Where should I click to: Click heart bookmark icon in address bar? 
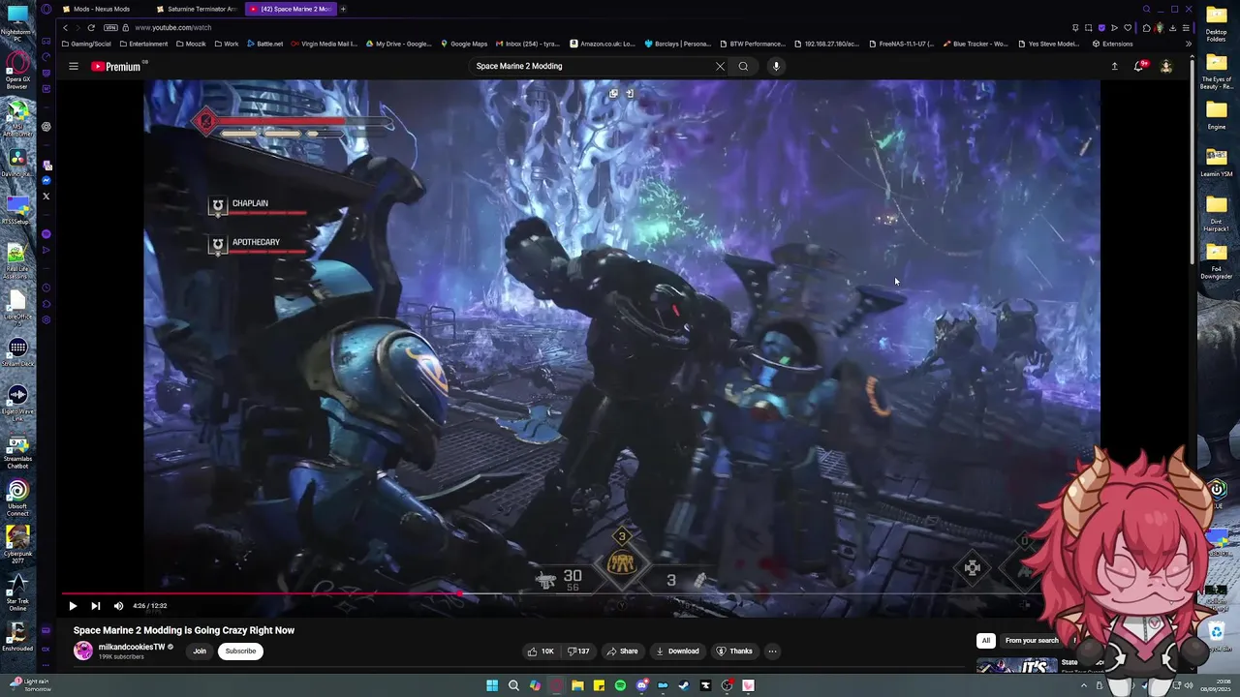[1128, 28]
